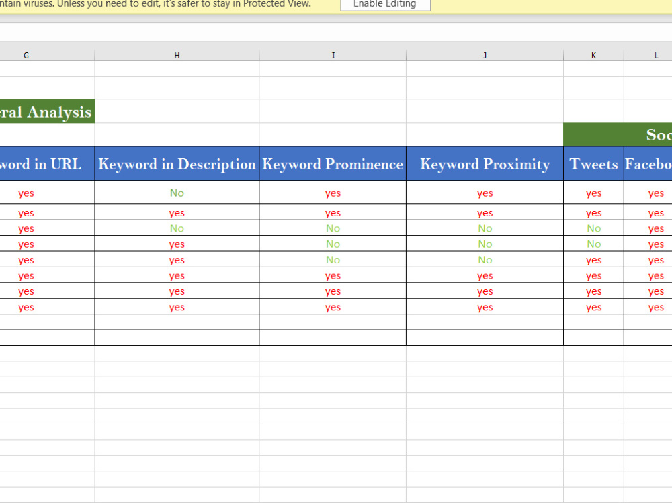
Task: Select fifth-row No under Keyword Proximity
Action: point(485,260)
